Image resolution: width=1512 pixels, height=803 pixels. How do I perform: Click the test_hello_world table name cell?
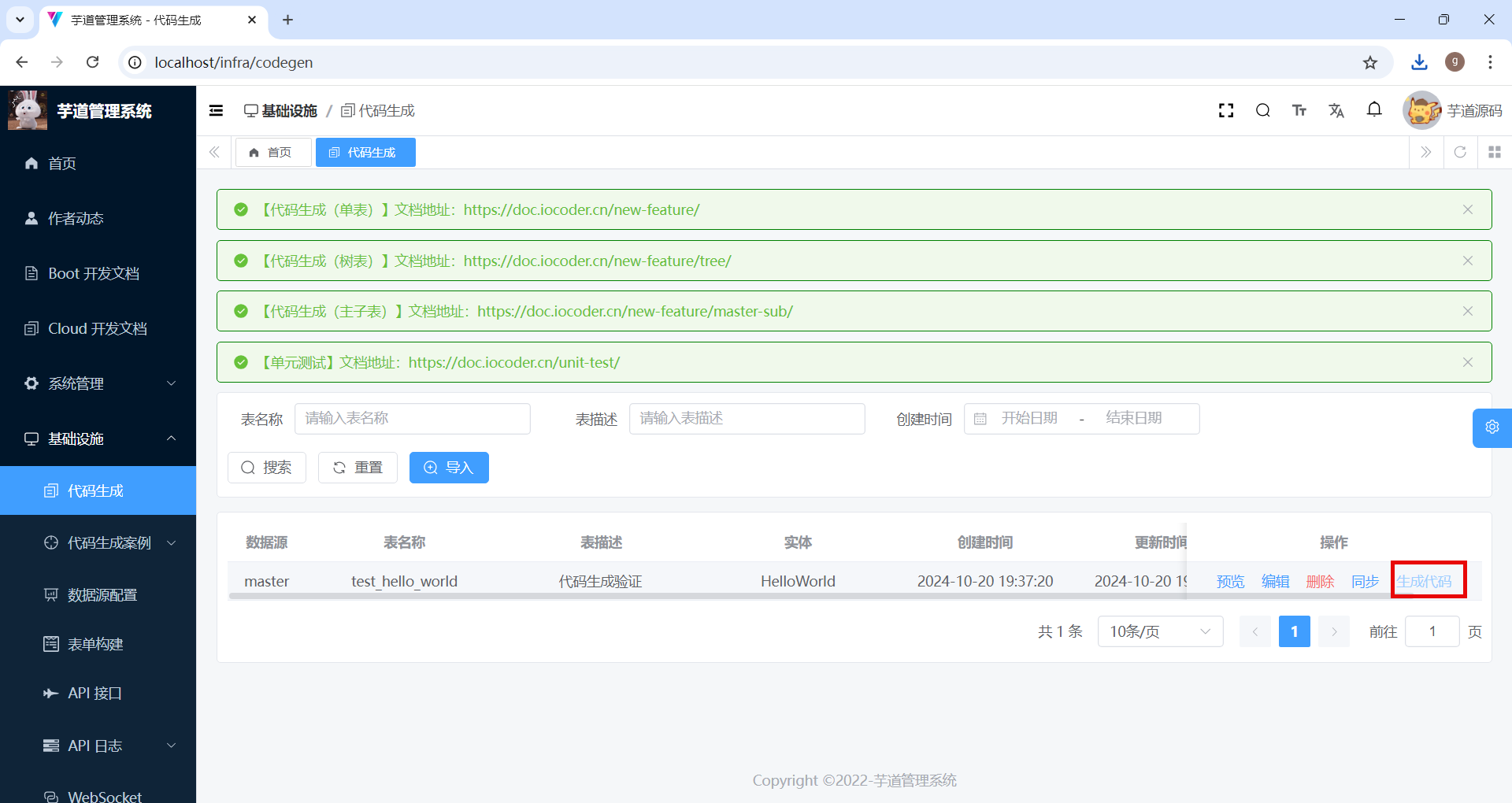click(x=404, y=581)
